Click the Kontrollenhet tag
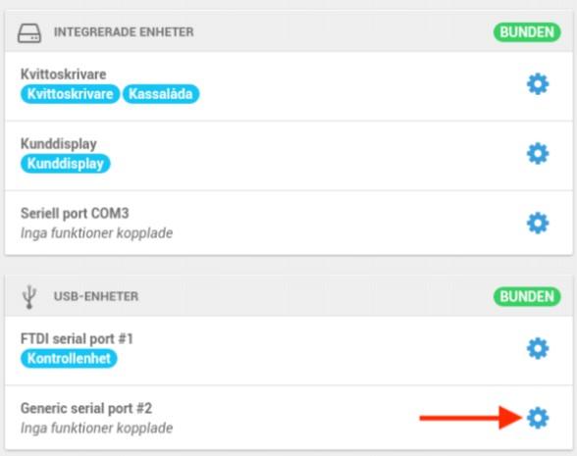The image size is (577, 456). [69, 358]
